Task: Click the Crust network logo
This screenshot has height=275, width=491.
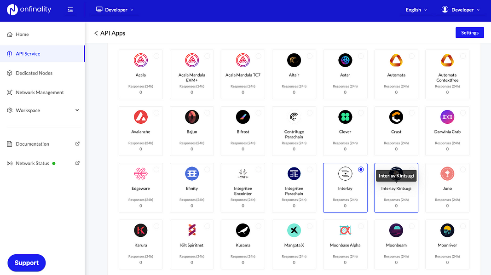Action: (x=396, y=117)
